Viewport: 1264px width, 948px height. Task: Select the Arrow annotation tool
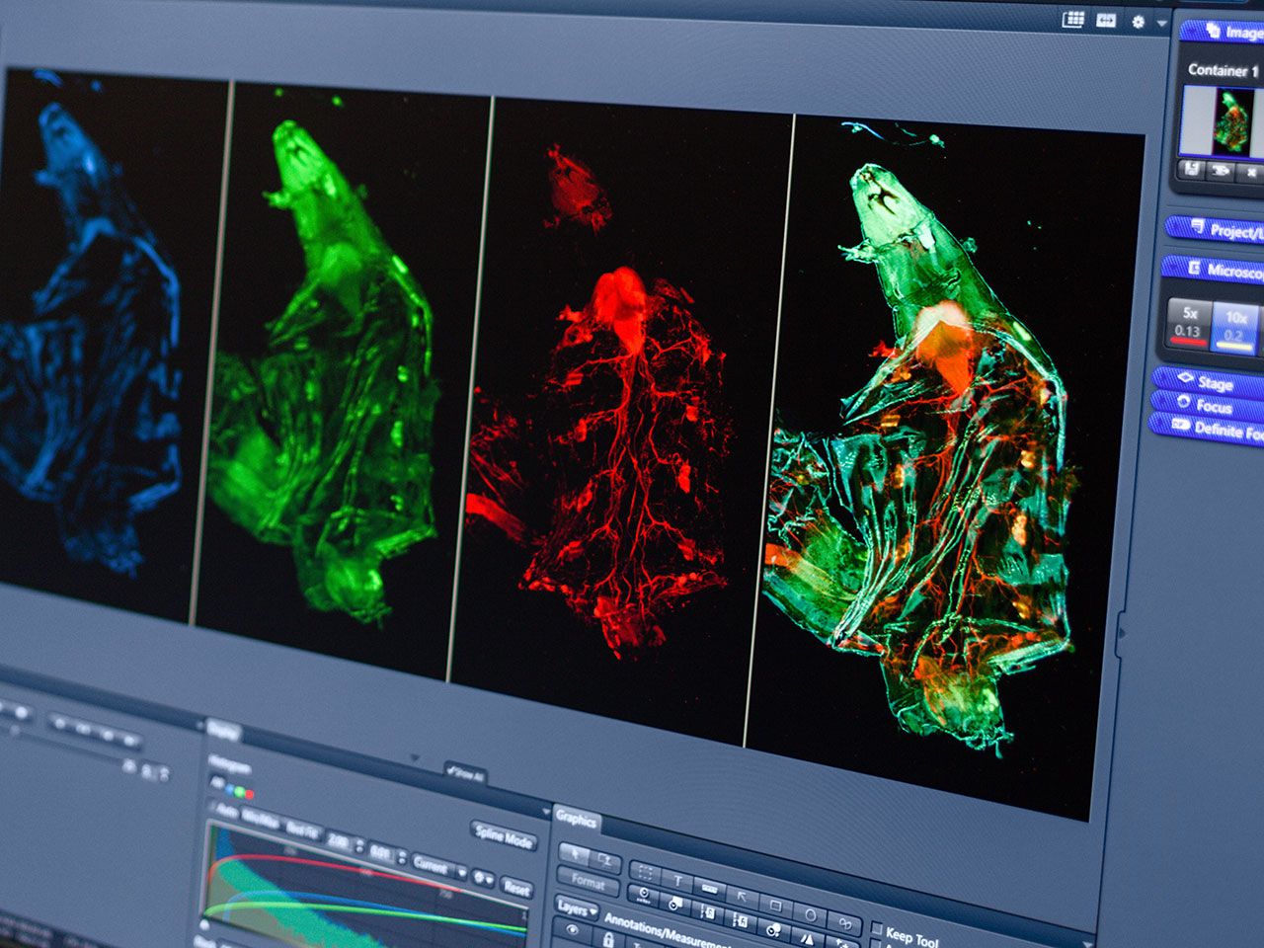tap(743, 897)
